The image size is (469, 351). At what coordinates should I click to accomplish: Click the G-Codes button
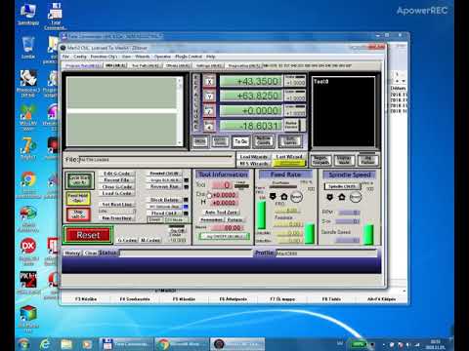pos(127,240)
